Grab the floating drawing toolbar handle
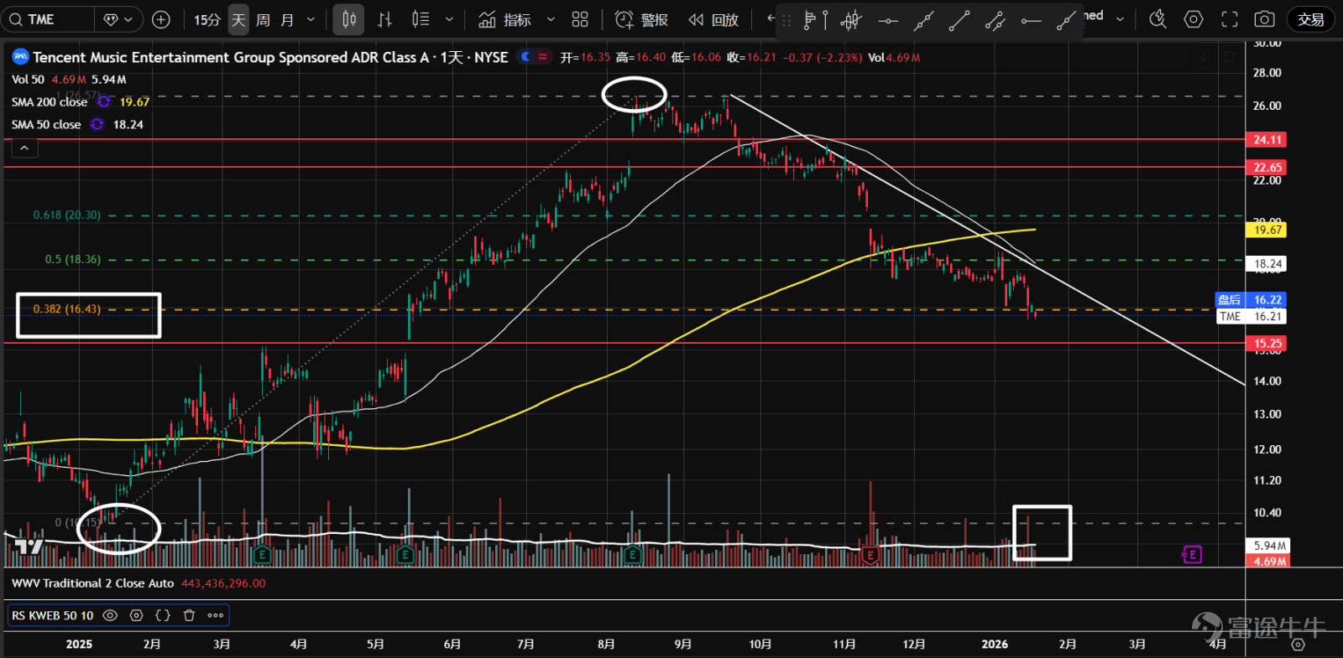 coord(786,21)
